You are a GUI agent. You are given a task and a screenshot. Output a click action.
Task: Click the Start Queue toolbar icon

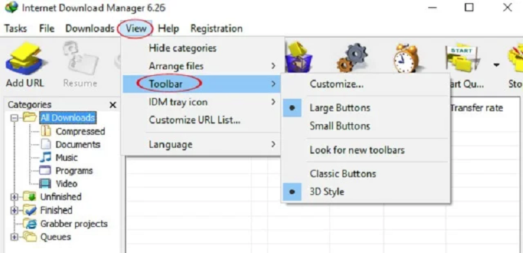(464, 58)
